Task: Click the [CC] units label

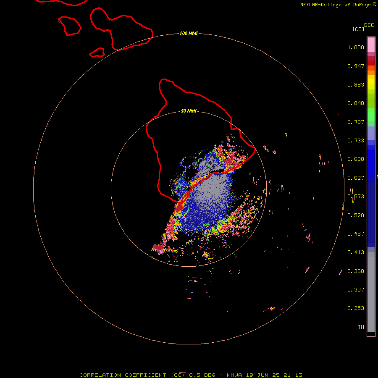Action: pyautogui.click(x=359, y=29)
